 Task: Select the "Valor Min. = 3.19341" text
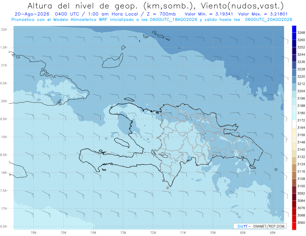(209, 14)
